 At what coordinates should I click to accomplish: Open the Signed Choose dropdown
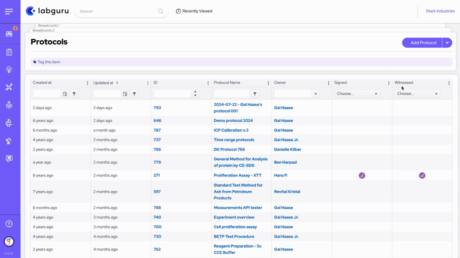[x=357, y=94]
